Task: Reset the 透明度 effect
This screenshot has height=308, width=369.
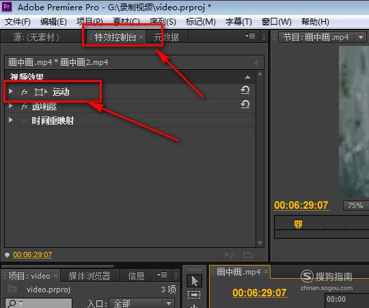Action: click(x=245, y=104)
